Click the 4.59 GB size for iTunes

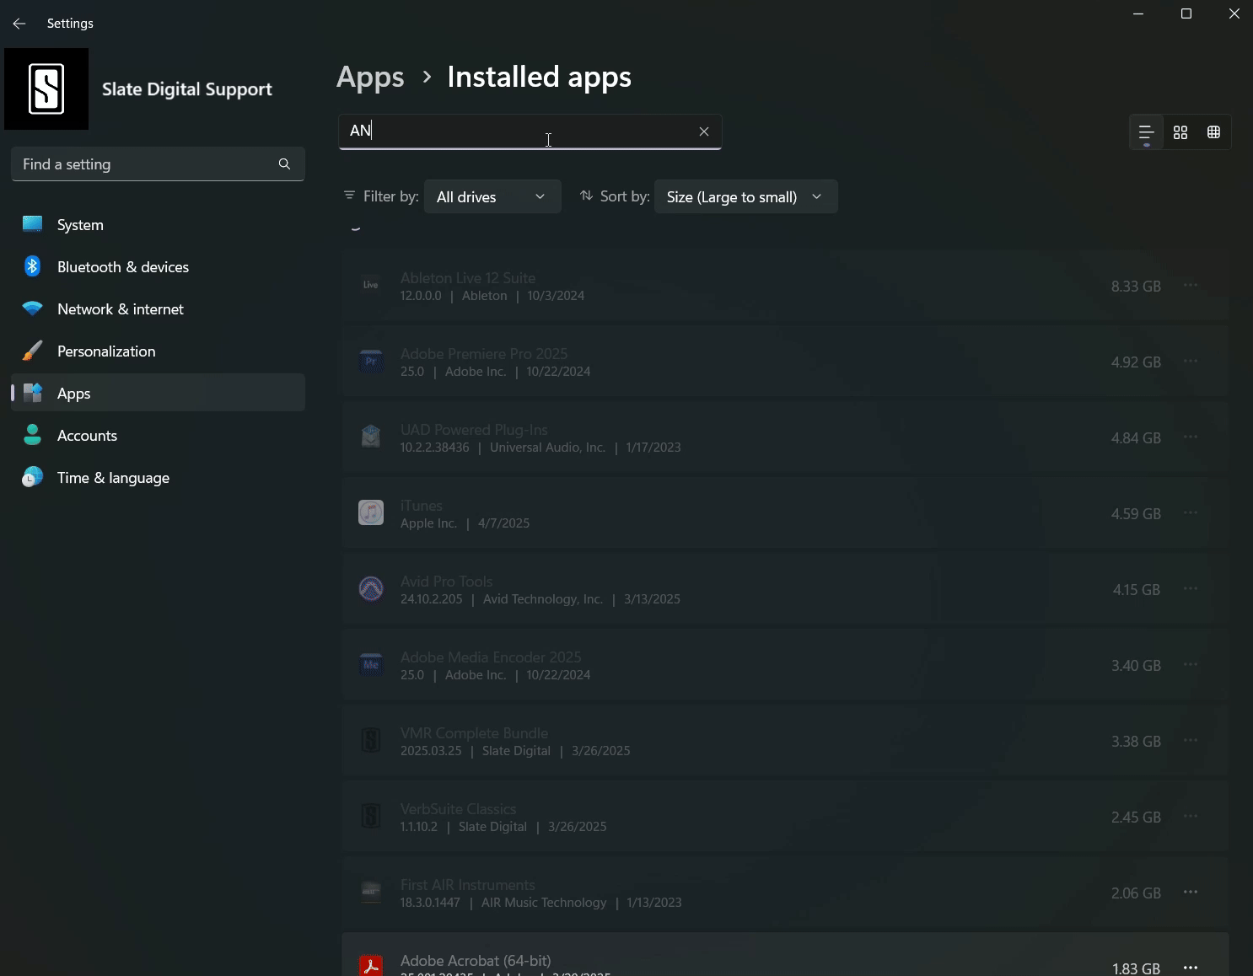point(1136,514)
